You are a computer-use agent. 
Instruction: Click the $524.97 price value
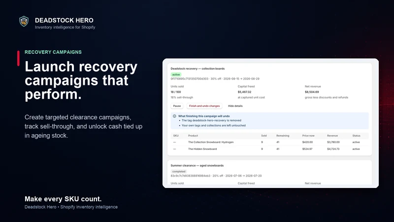307,149
